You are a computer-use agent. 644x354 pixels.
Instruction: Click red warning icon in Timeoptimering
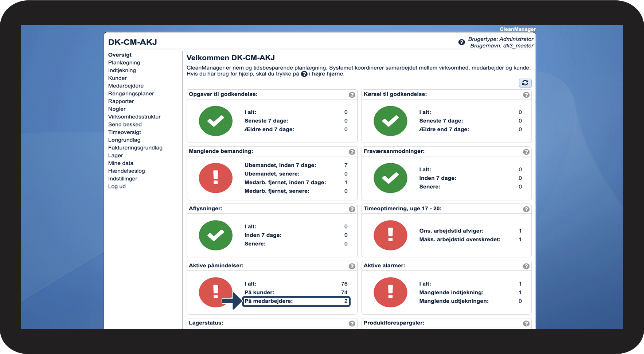pyautogui.click(x=390, y=235)
